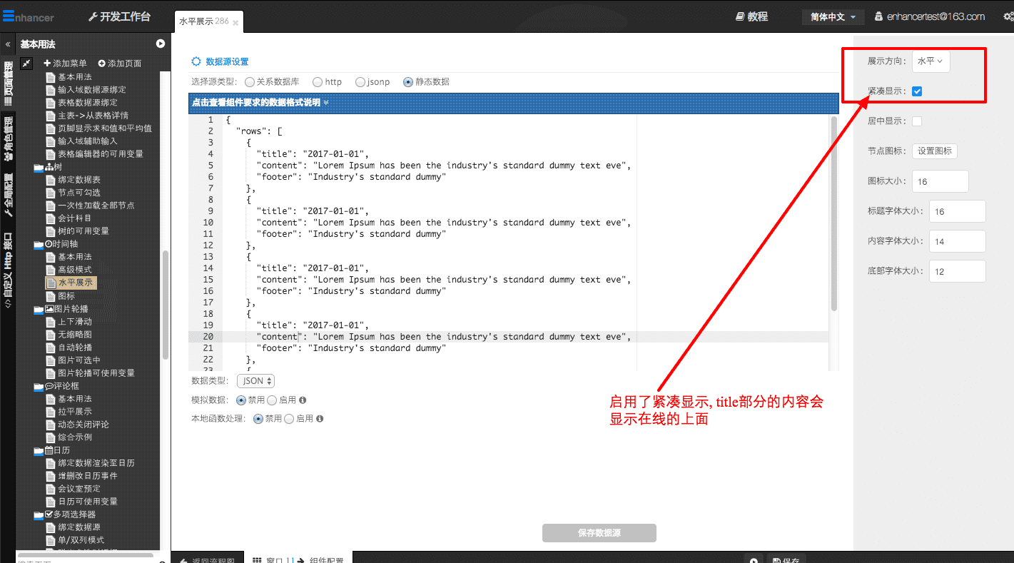Open the 数据类型 JSON dropdown
Image resolution: width=1014 pixels, height=563 pixels.
click(x=255, y=381)
